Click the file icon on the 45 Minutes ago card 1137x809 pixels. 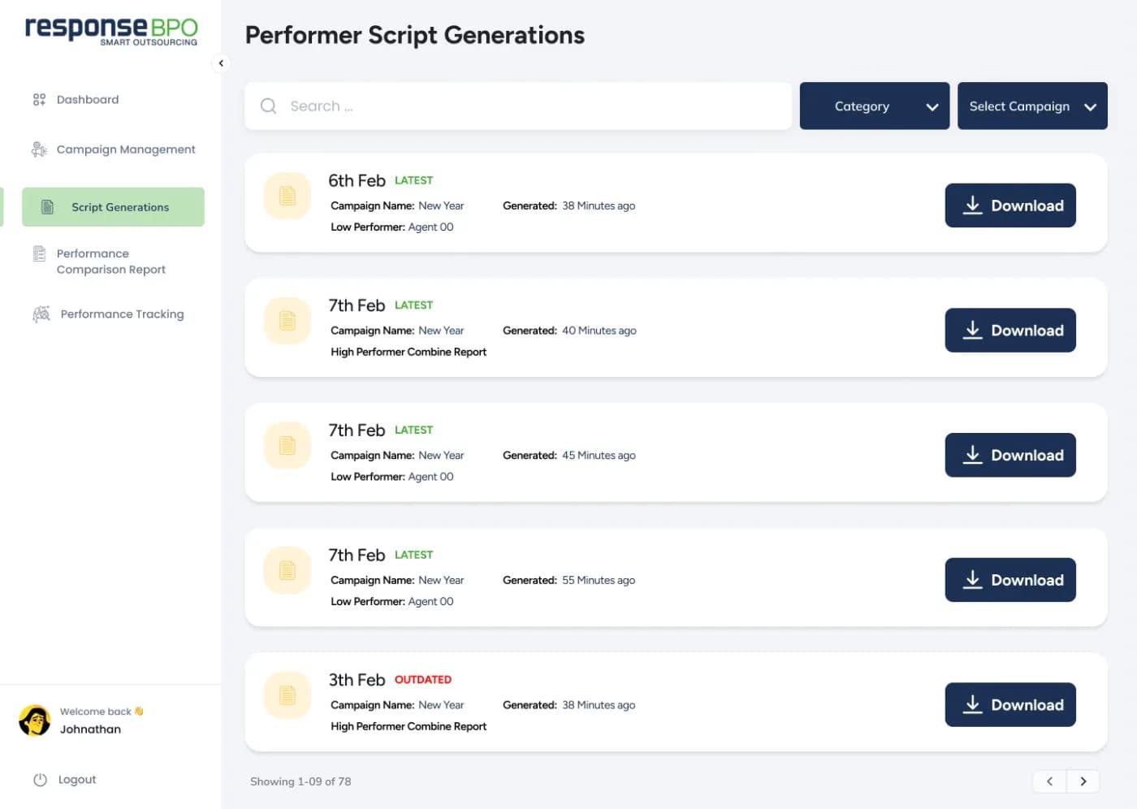click(x=287, y=445)
